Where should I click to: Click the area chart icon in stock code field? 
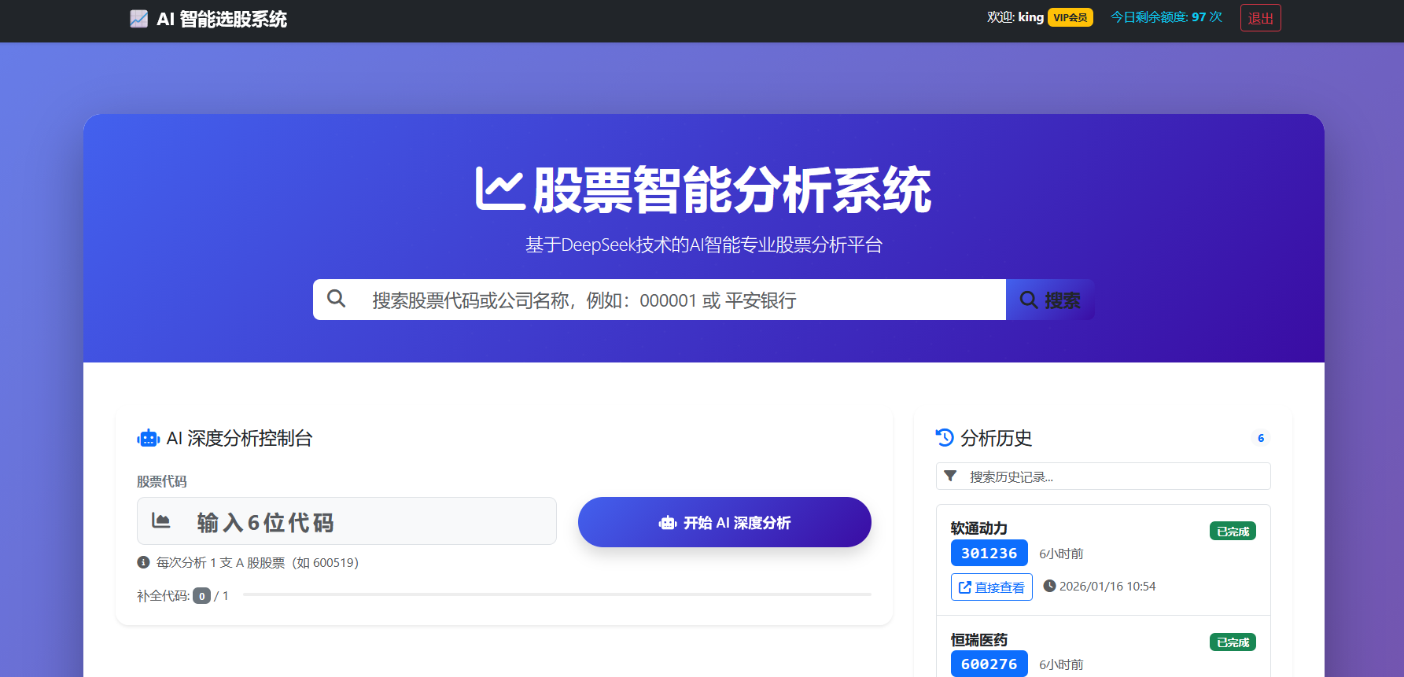click(x=160, y=521)
